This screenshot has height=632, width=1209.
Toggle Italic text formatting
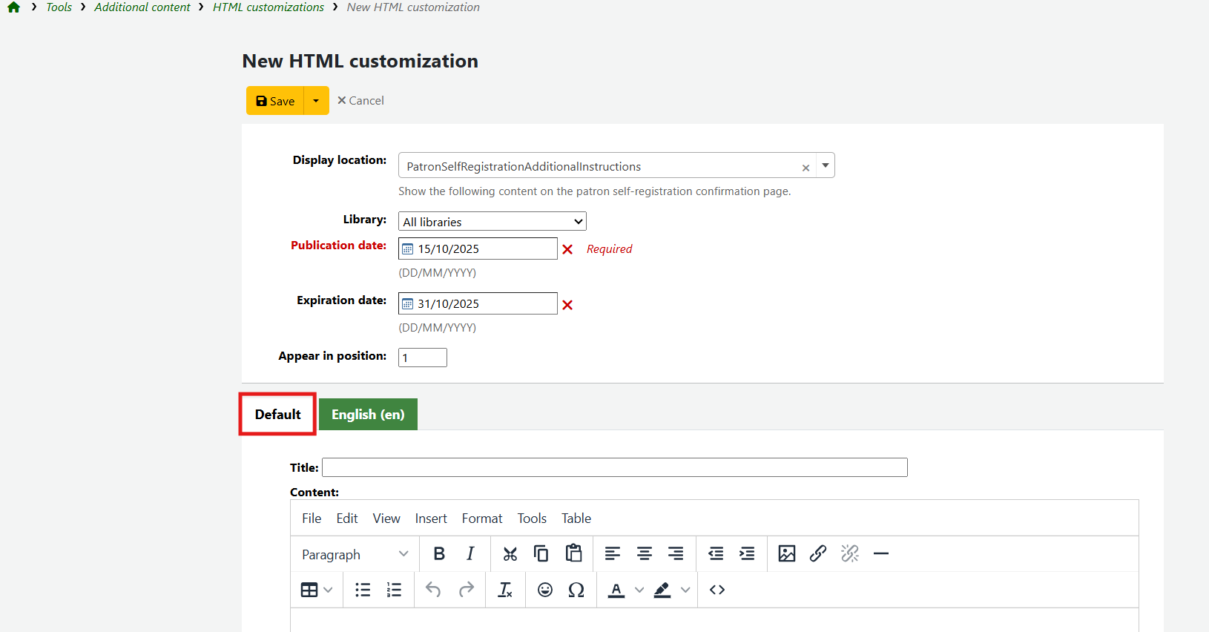pyautogui.click(x=470, y=554)
